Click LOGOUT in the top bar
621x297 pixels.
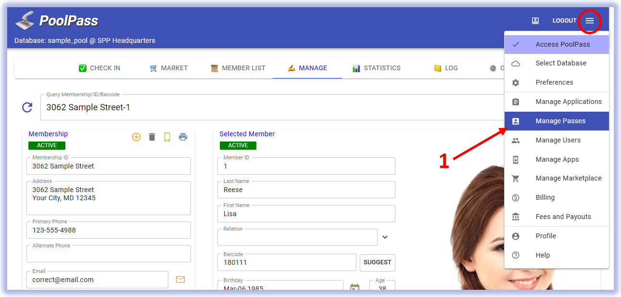564,20
